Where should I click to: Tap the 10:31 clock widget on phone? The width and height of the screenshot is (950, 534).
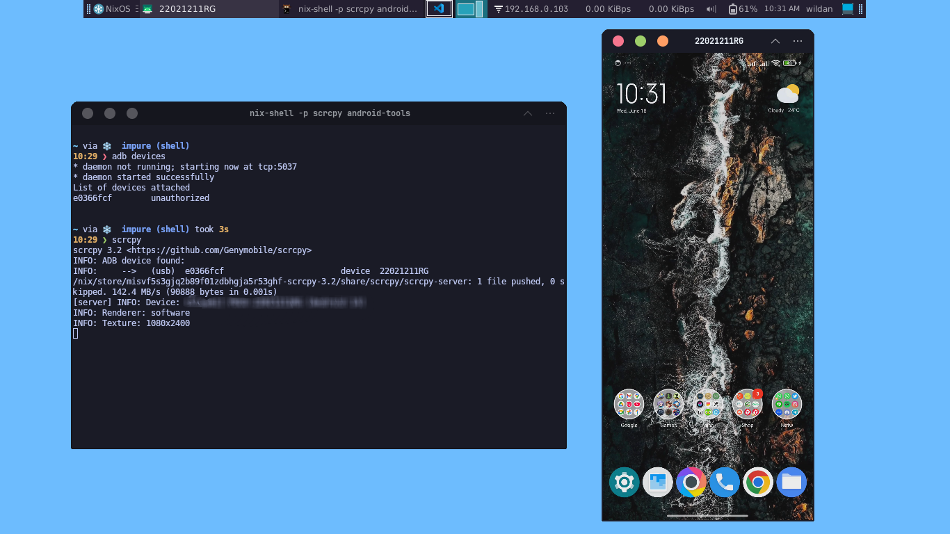pos(641,93)
